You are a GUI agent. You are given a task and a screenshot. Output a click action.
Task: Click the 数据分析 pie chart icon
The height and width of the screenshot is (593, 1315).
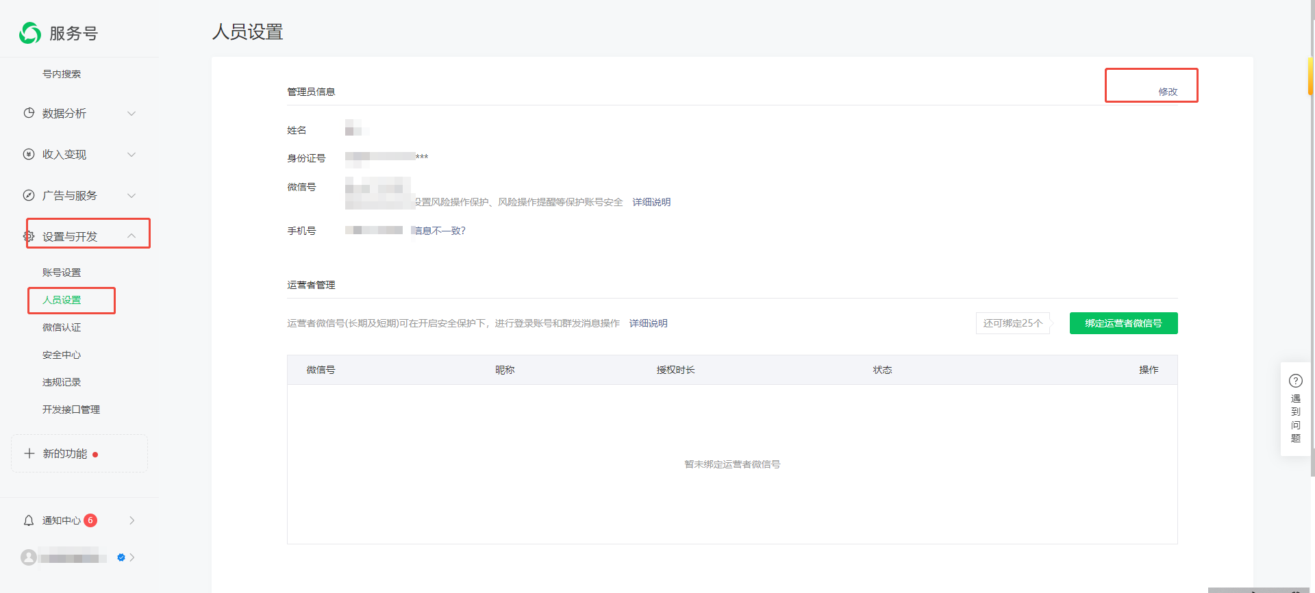click(x=29, y=113)
